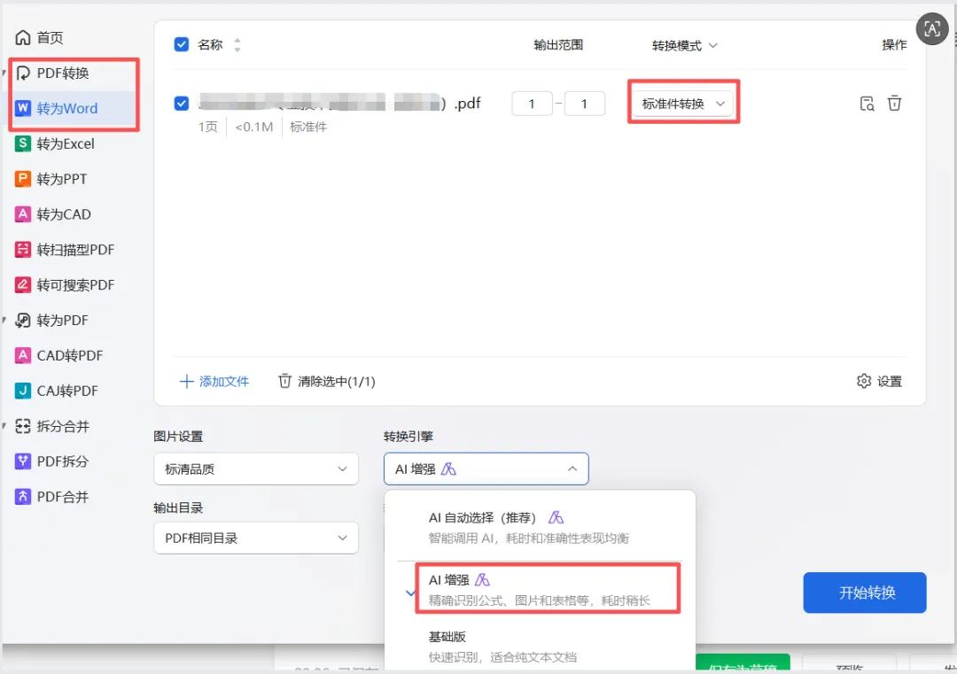
Task: Choose 转扫描型PDF option
Action: tap(65, 250)
